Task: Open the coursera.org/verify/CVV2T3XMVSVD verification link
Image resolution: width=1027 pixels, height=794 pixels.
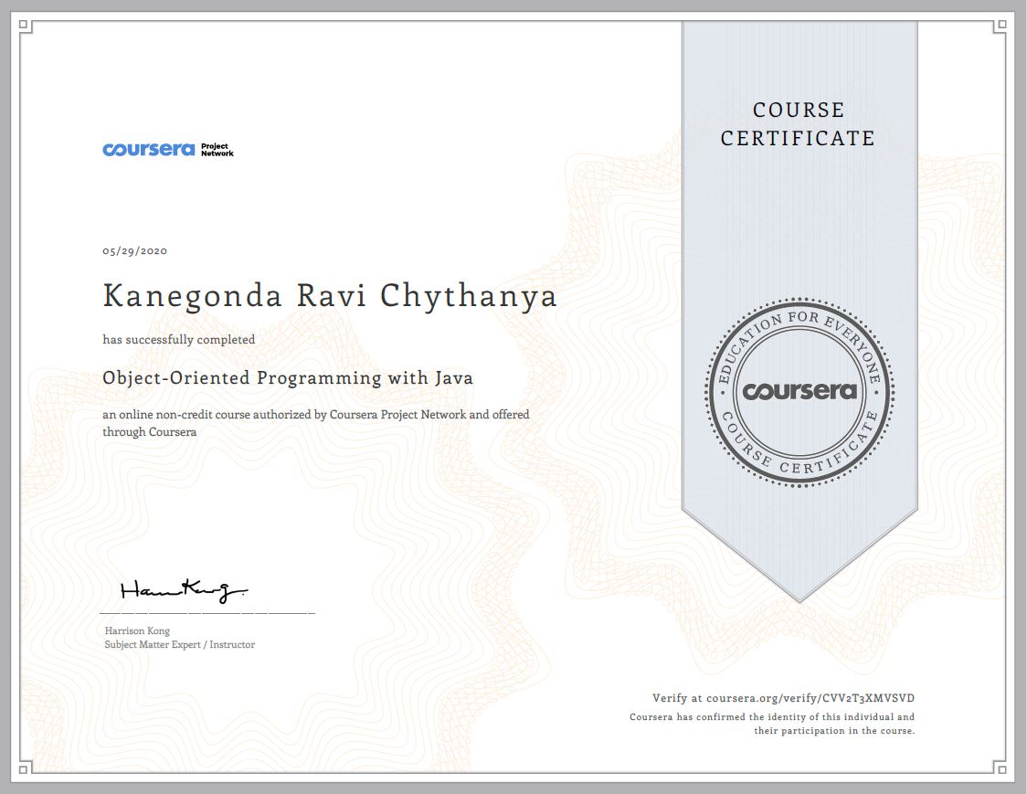Action: (x=810, y=698)
